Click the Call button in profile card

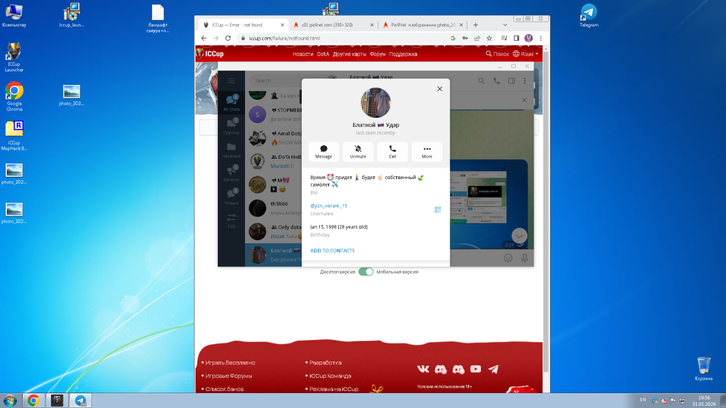click(x=392, y=152)
